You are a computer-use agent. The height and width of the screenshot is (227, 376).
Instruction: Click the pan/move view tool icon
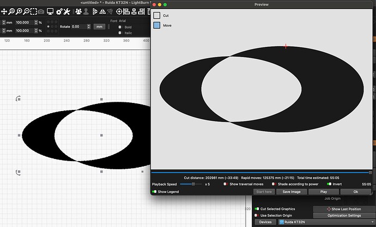5,11
